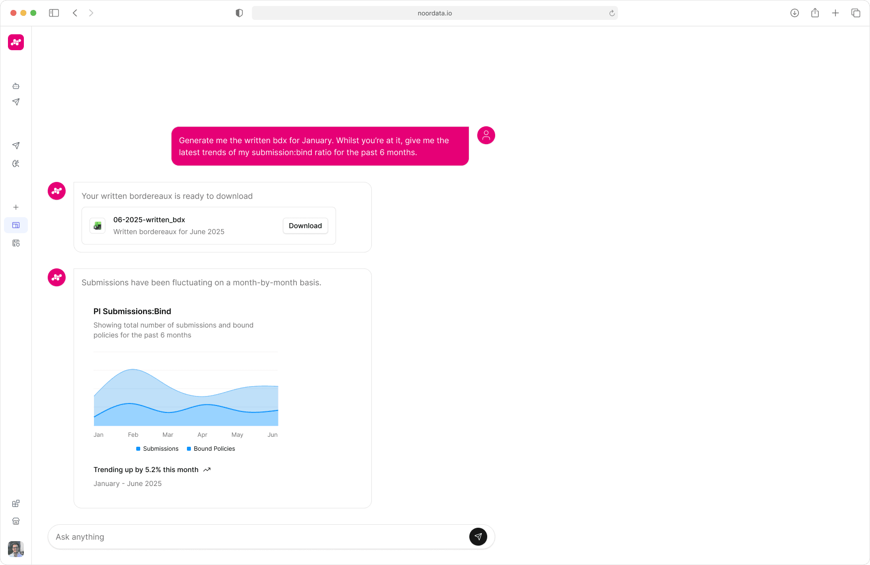Open the Safari share menu

pyautogui.click(x=815, y=13)
